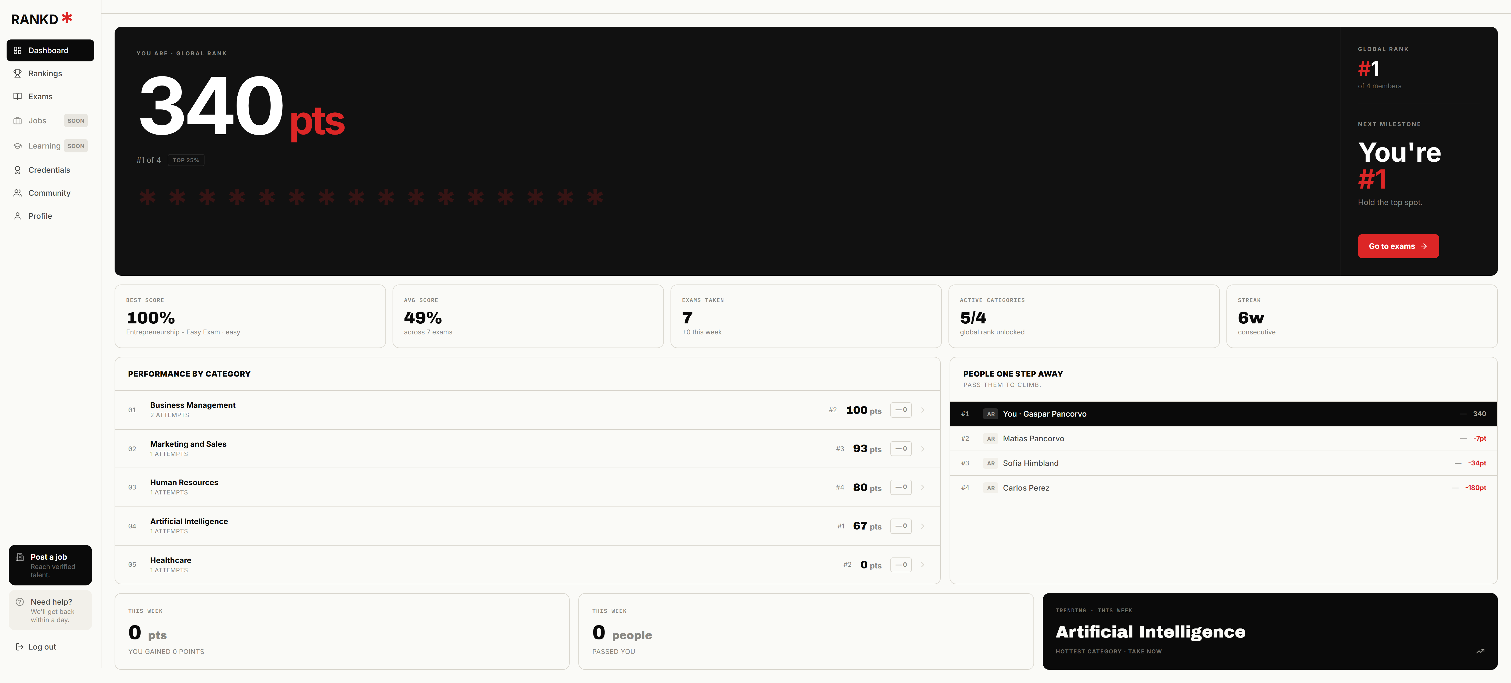This screenshot has width=1511, height=683.
Task: Click the "Marketing and Sales" category name
Action: point(188,444)
